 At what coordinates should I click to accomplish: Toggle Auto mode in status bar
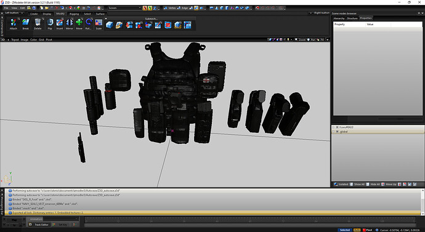point(357,230)
